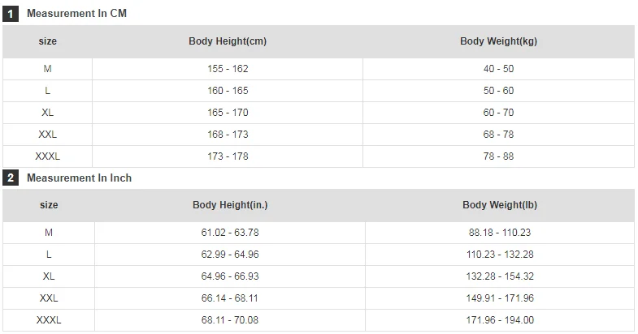The width and height of the screenshot is (638, 334).
Task: Click the Body Height(cm) column header
Action: point(228,41)
